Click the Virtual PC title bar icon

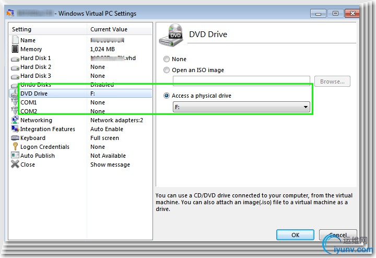pos(10,13)
